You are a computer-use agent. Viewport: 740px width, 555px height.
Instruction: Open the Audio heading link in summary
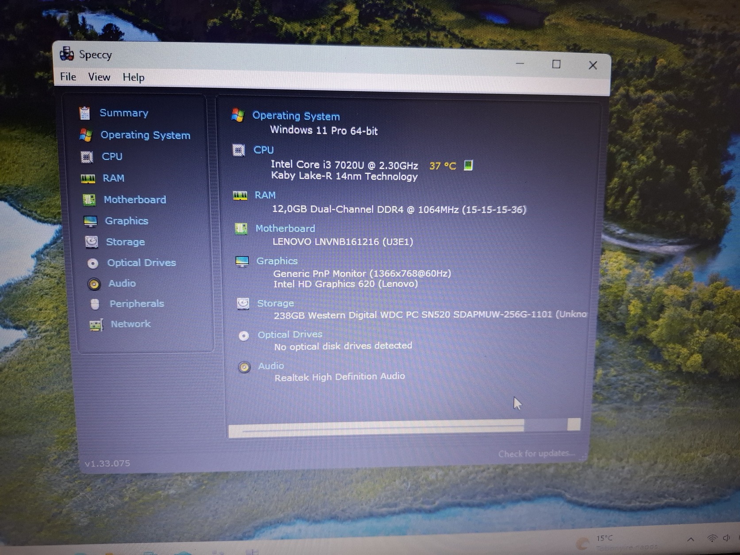[x=271, y=366]
